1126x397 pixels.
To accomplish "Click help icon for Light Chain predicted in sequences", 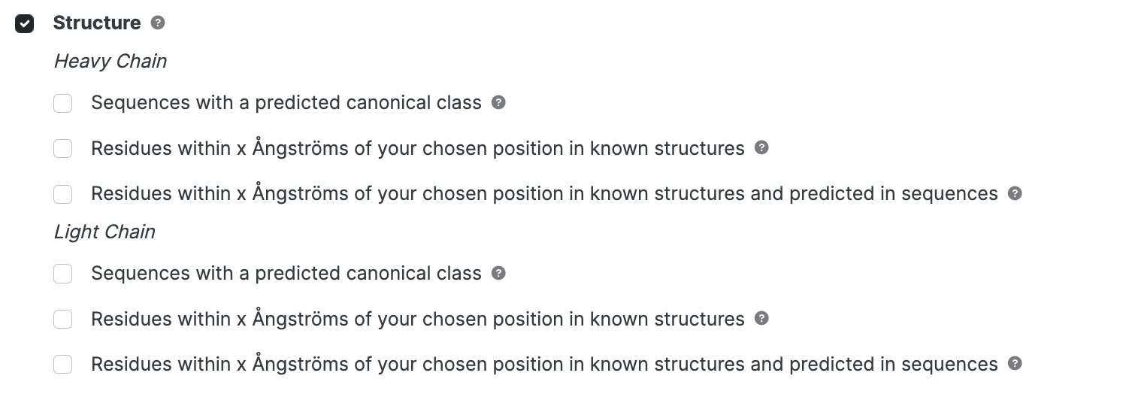I will coord(1015,364).
